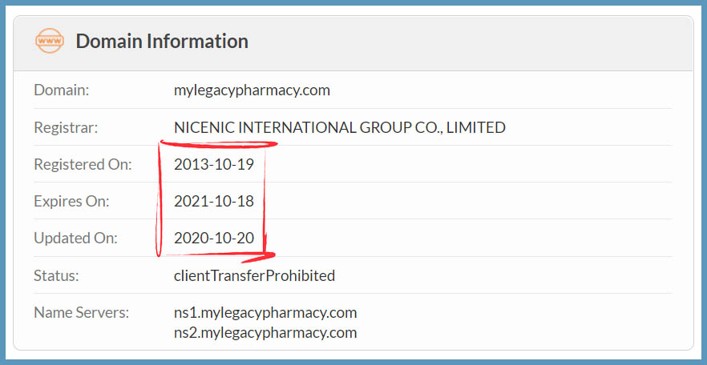
Task: Click the mylegacypharmacy.com domain value
Action: pyautogui.click(x=252, y=90)
